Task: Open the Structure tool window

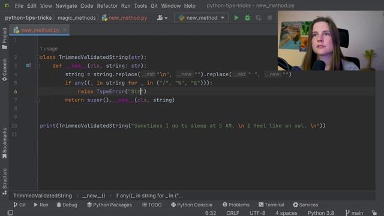Action: tap(4, 181)
